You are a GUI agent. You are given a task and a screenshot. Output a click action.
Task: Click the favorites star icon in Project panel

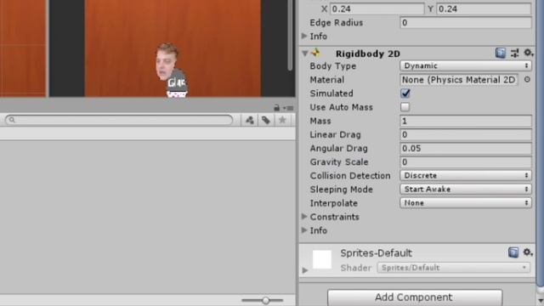282,120
